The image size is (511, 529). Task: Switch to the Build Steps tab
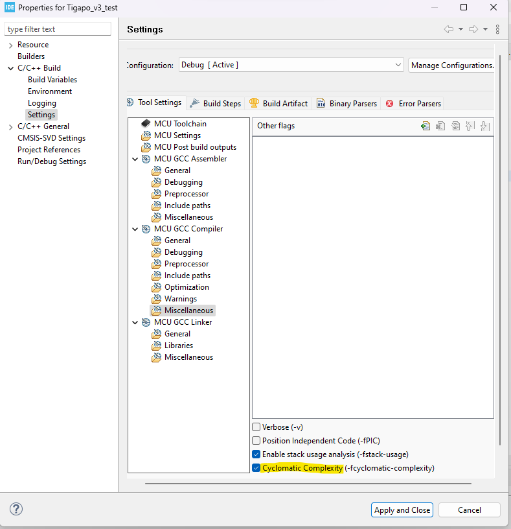[x=216, y=103]
